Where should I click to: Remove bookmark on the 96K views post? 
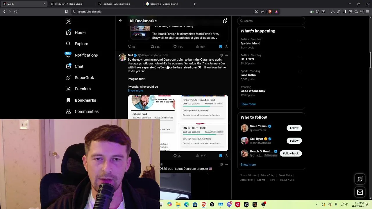(221, 47)
